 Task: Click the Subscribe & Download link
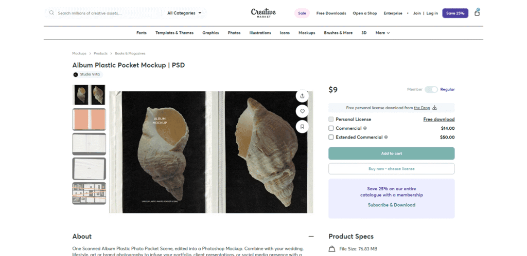click(391, 205)
